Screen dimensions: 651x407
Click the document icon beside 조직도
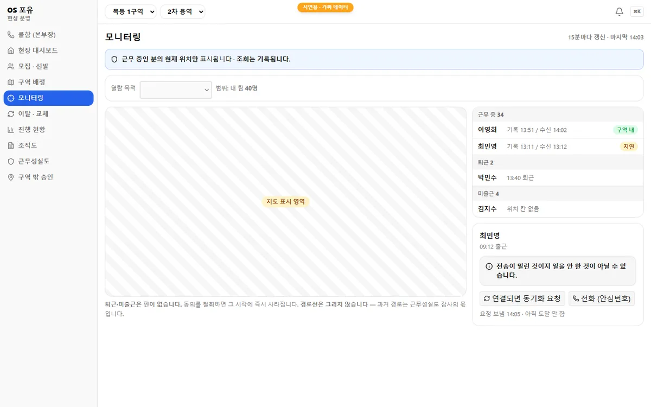11,145
